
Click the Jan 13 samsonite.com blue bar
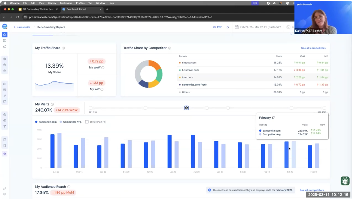point(169,151)
